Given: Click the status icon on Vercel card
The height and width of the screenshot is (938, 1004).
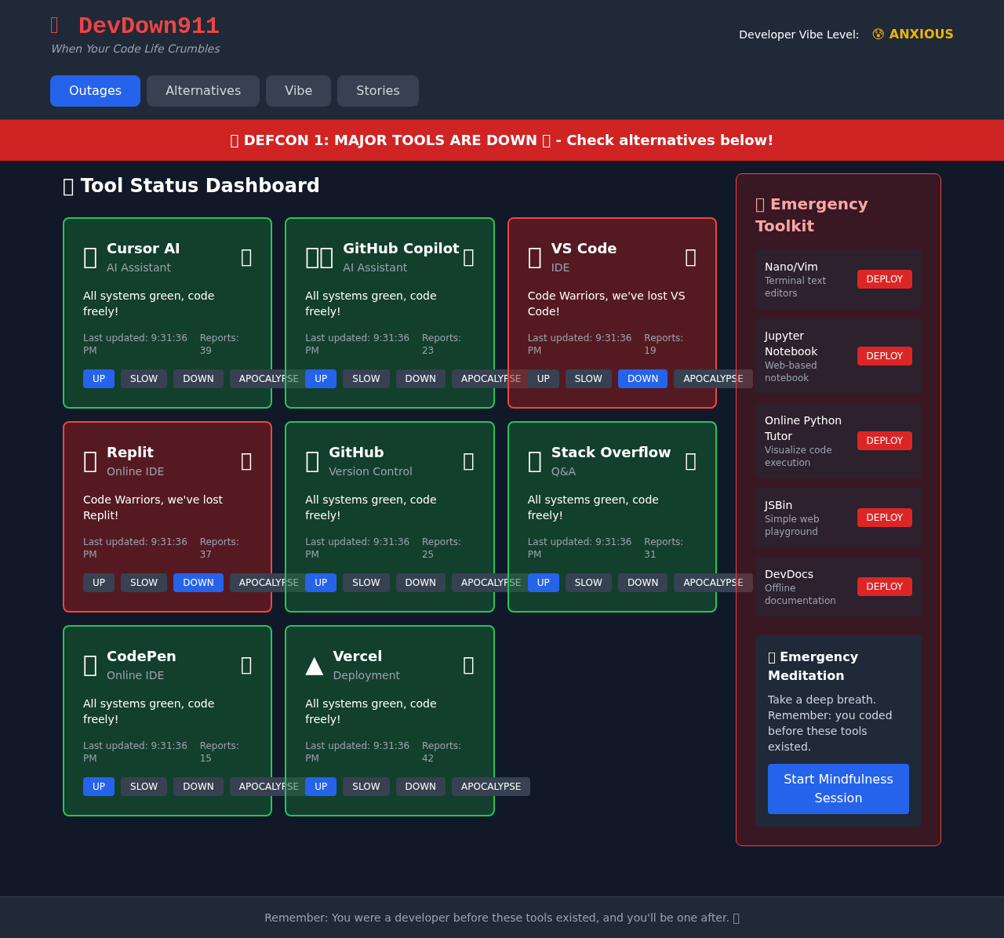Looking at the screenshot, I should click(468, 665).
